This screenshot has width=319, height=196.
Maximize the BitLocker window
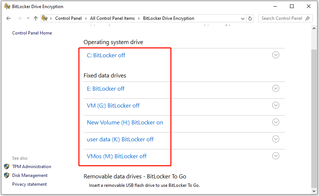[x=292, y=7]
